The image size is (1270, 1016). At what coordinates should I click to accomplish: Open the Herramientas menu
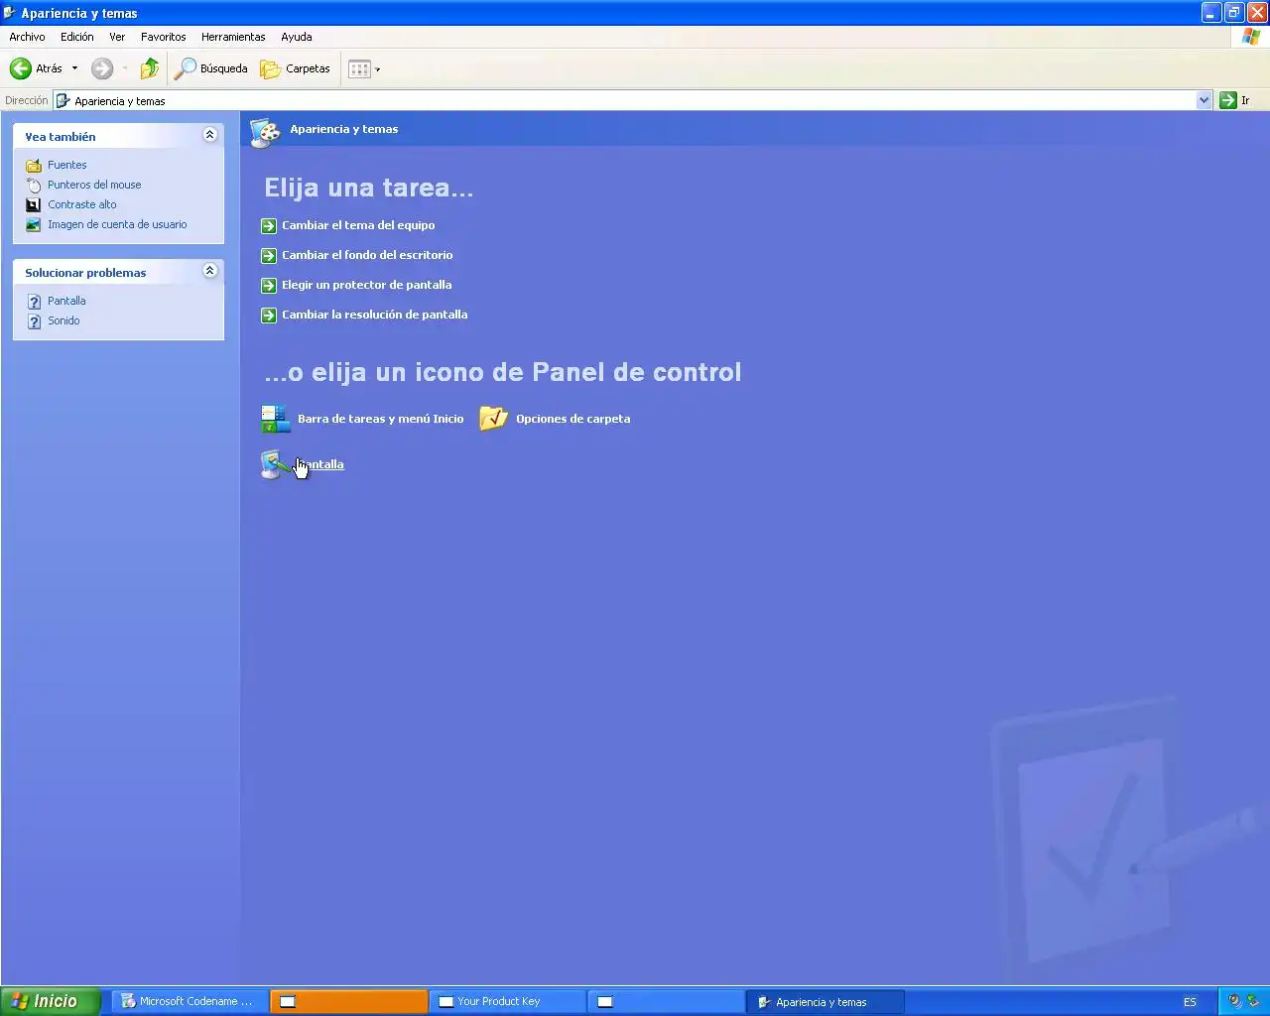pyautogui.click(x=233, y=37)
